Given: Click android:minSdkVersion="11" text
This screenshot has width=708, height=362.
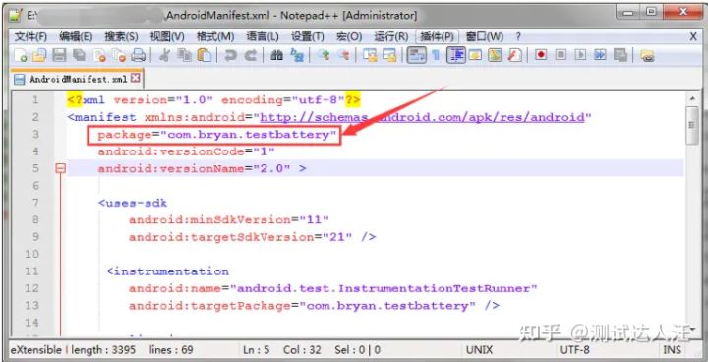Looking at the screenshot, I should click(229, 220).
